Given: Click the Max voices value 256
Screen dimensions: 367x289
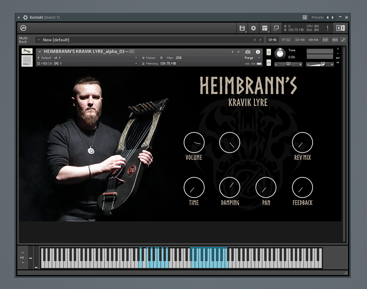Looking at the screenshot, I should point(179,58).
